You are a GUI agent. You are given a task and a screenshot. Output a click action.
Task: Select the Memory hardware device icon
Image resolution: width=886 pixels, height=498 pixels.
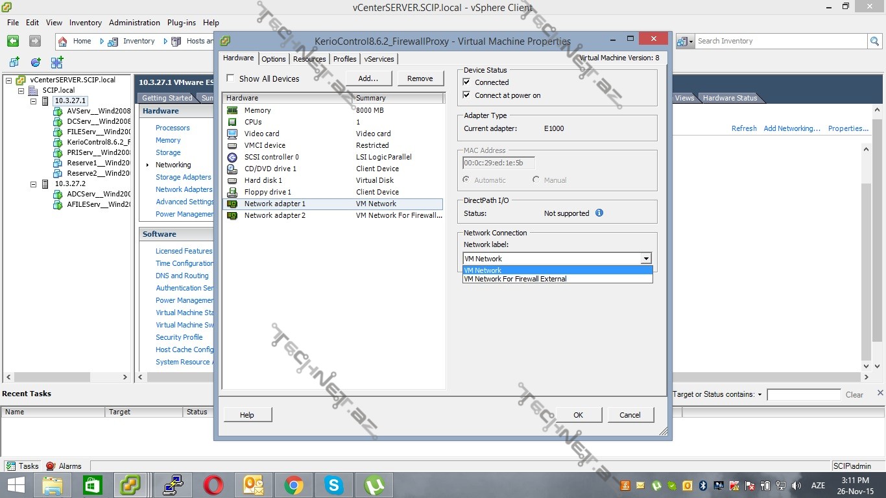[x=232, y=110]
